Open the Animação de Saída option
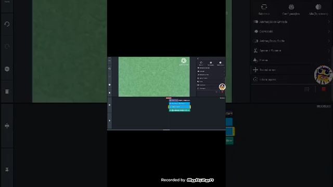The width and height of the screenshot is (333, 187). click(211, 75)
